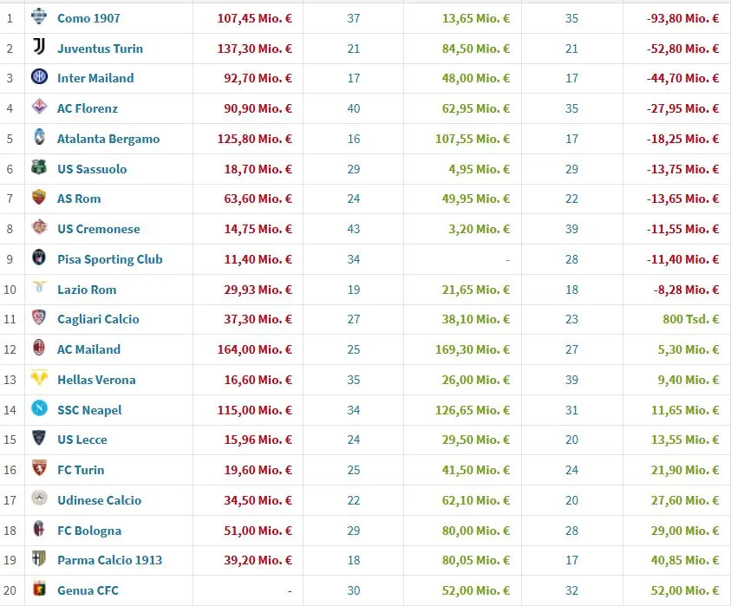Click FC Turin income 41,50 Mio. €

point(475,470)
